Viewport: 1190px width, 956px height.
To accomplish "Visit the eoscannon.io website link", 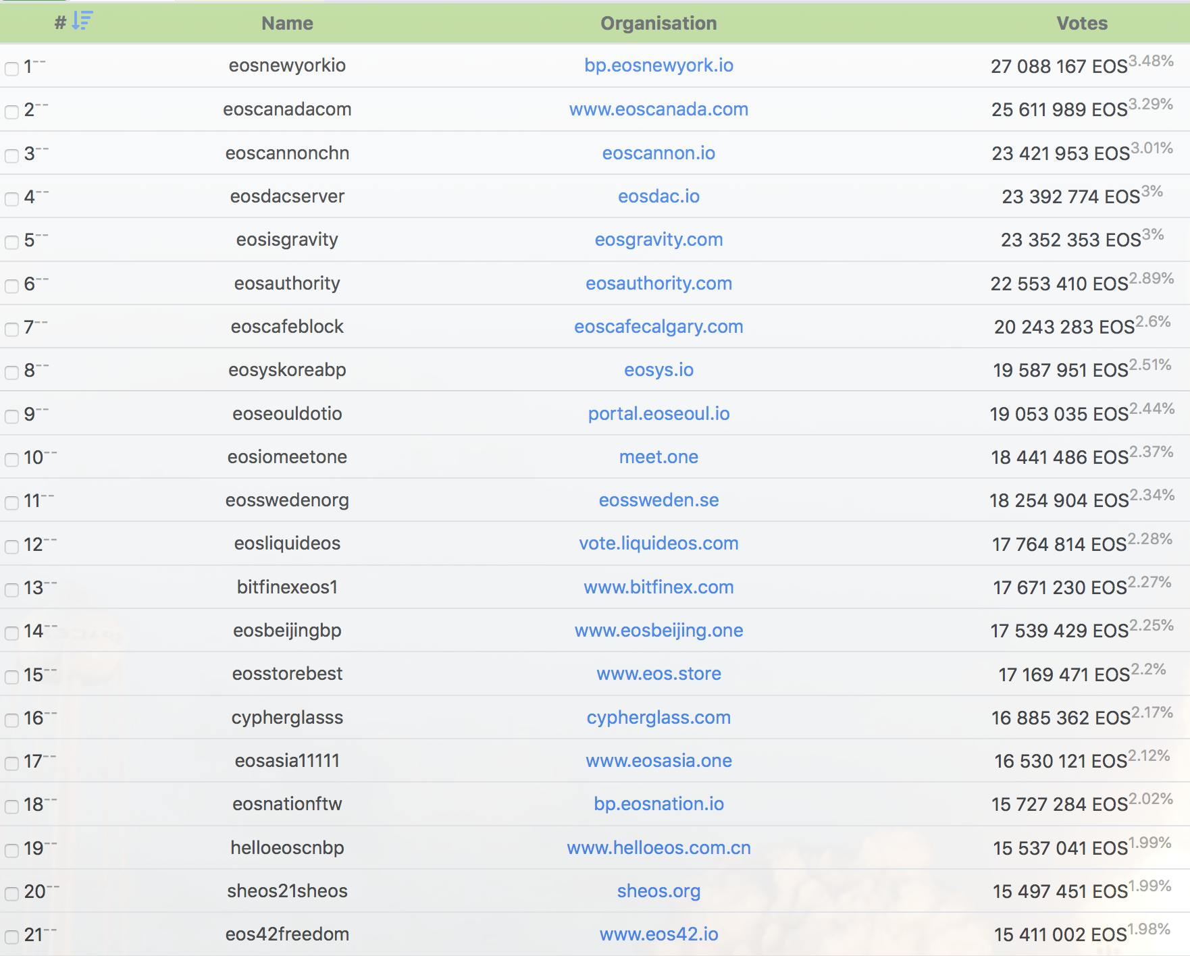I will coord(658,153).
